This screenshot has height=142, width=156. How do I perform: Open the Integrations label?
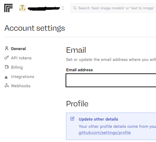pyautogui.click(x=22, y=77)
